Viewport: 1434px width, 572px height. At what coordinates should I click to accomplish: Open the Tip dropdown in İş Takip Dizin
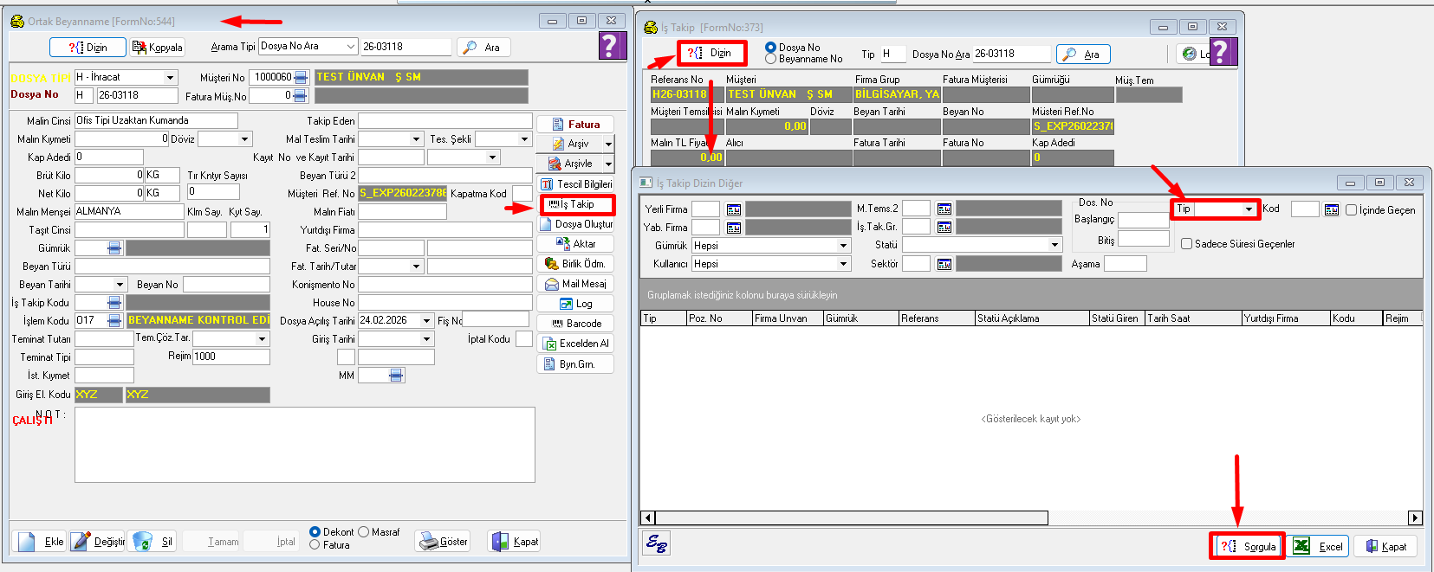tap(1249, 209)
